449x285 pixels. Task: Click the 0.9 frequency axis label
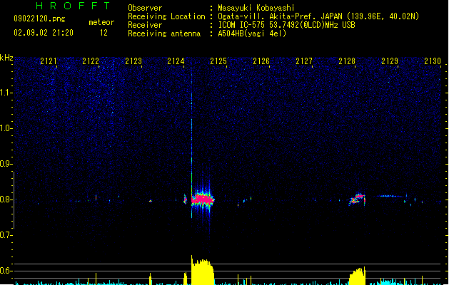[x=6, y=164]
